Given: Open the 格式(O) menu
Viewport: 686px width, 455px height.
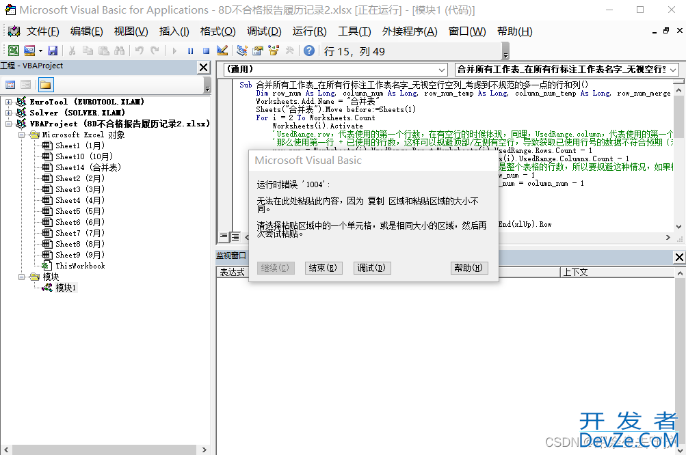Looking at the screenshot, I should [x=218, y=31].
